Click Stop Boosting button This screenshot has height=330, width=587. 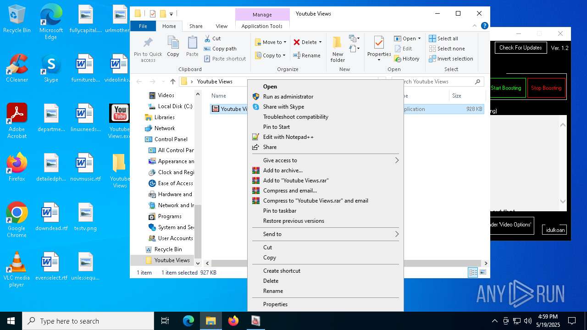546,88
